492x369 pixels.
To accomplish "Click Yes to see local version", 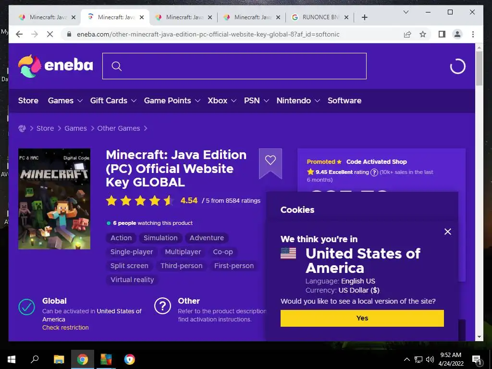I will pyautogui.click(x=362, y=318).
